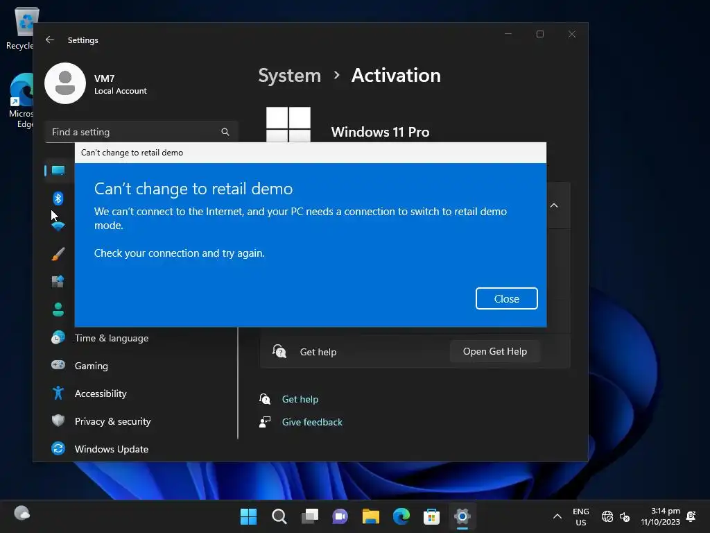Click the muted volume tray icon
Image resolution: width=710 pixels, height=533 pixels.
tap(625, 516)
